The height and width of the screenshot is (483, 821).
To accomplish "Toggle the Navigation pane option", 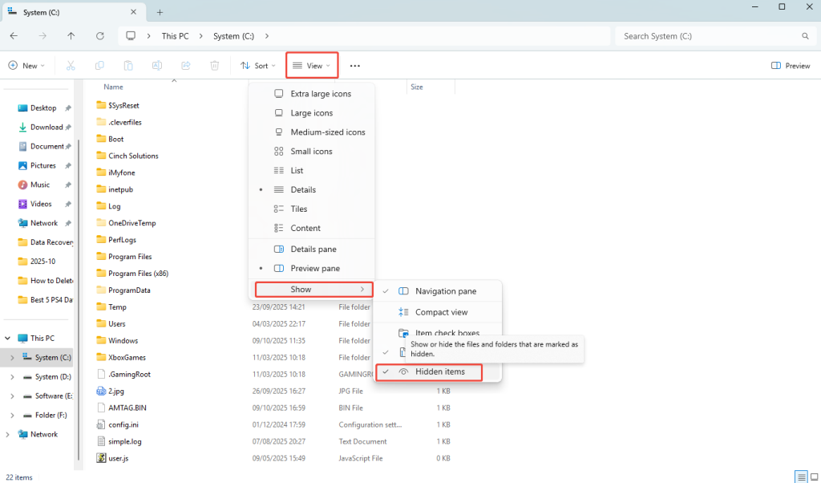I will [445, 291].
